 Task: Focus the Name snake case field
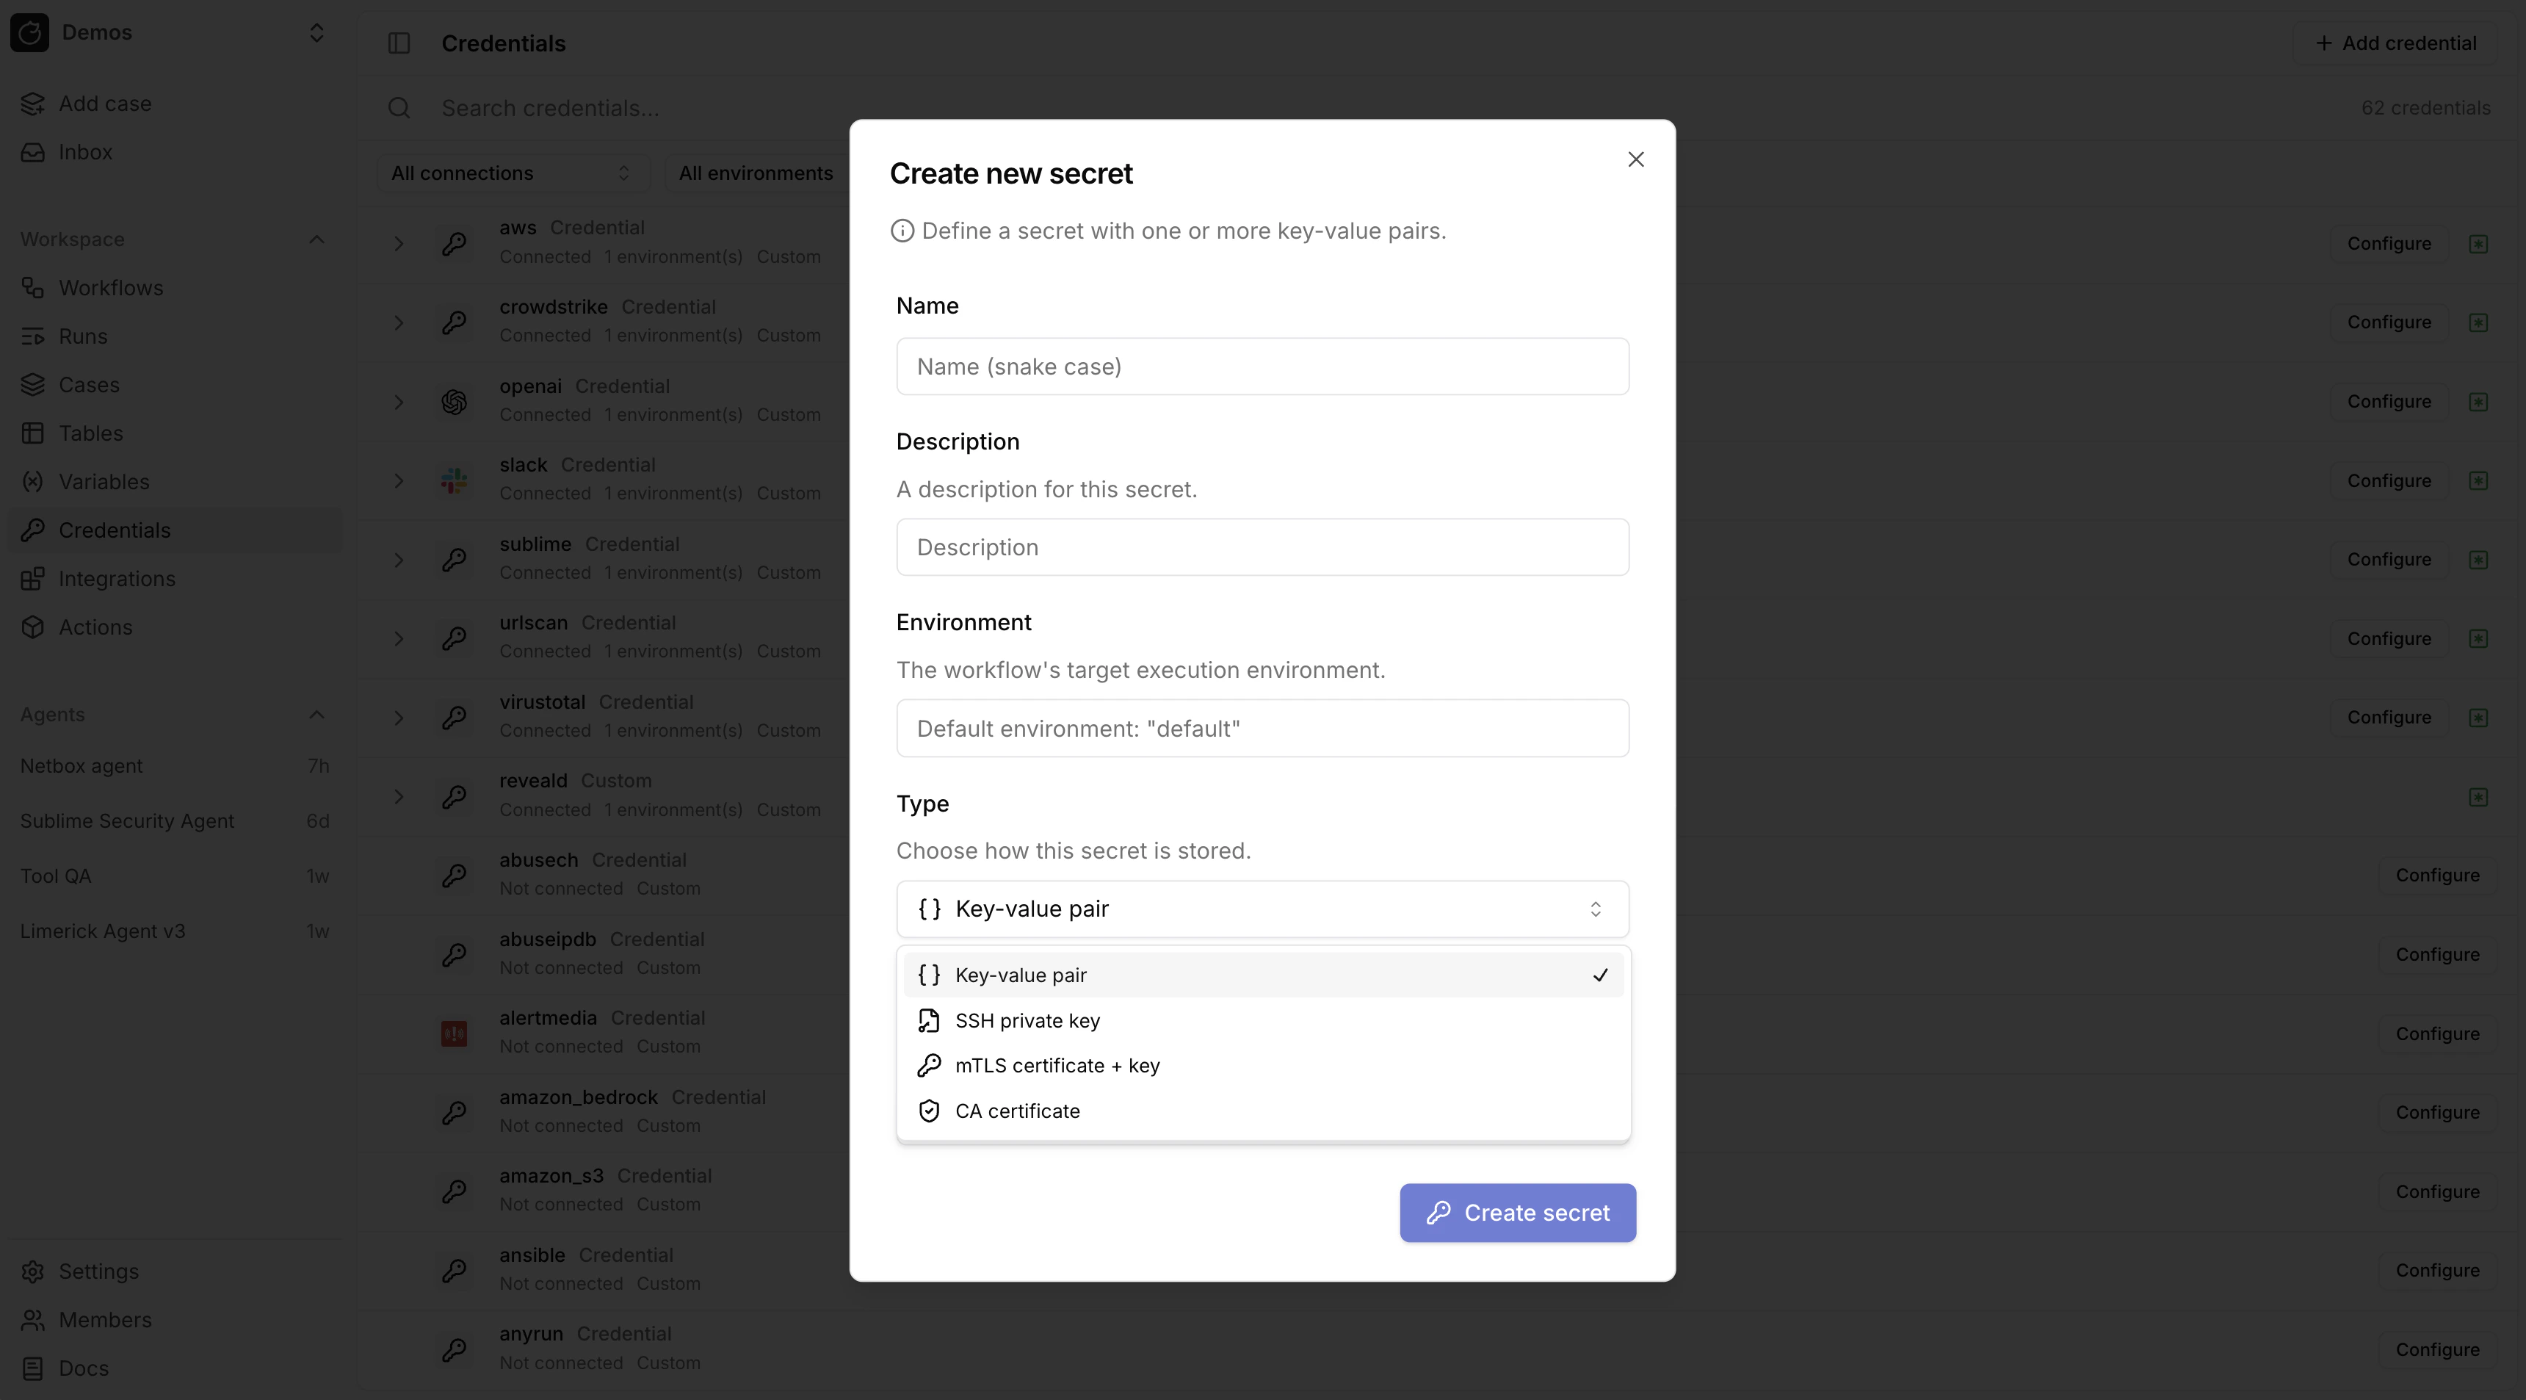1261,367
